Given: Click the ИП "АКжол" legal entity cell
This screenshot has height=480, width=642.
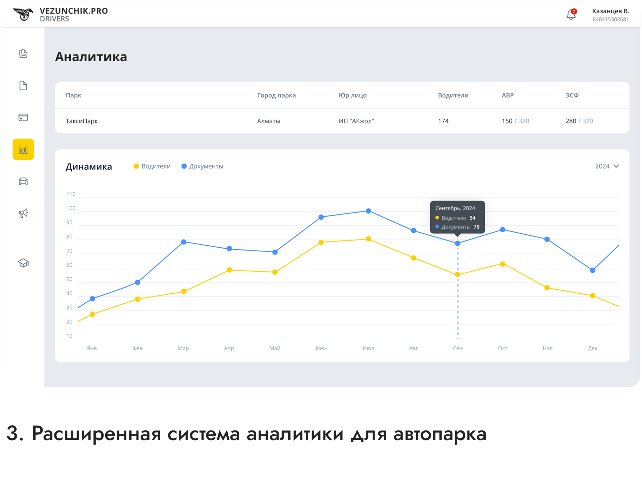Looking at the screenshot, I should [356, 121].
